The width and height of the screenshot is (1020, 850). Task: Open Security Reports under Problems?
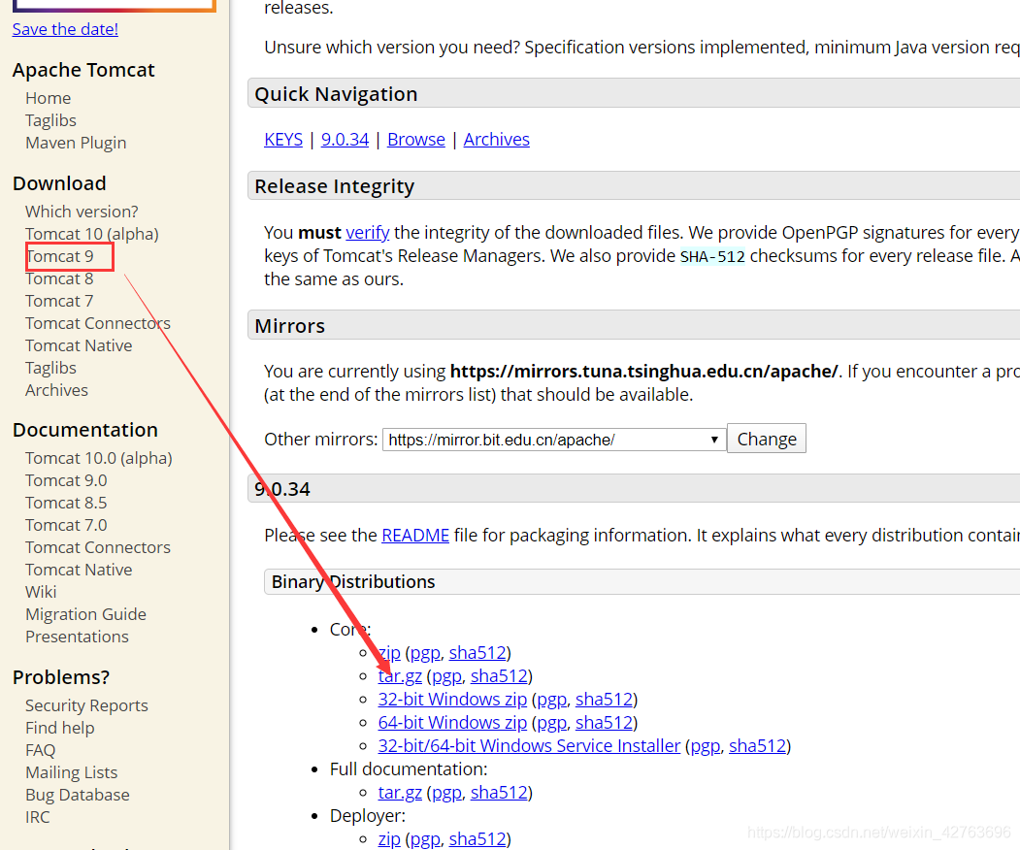pyautogui.click(x=86, y=705)
